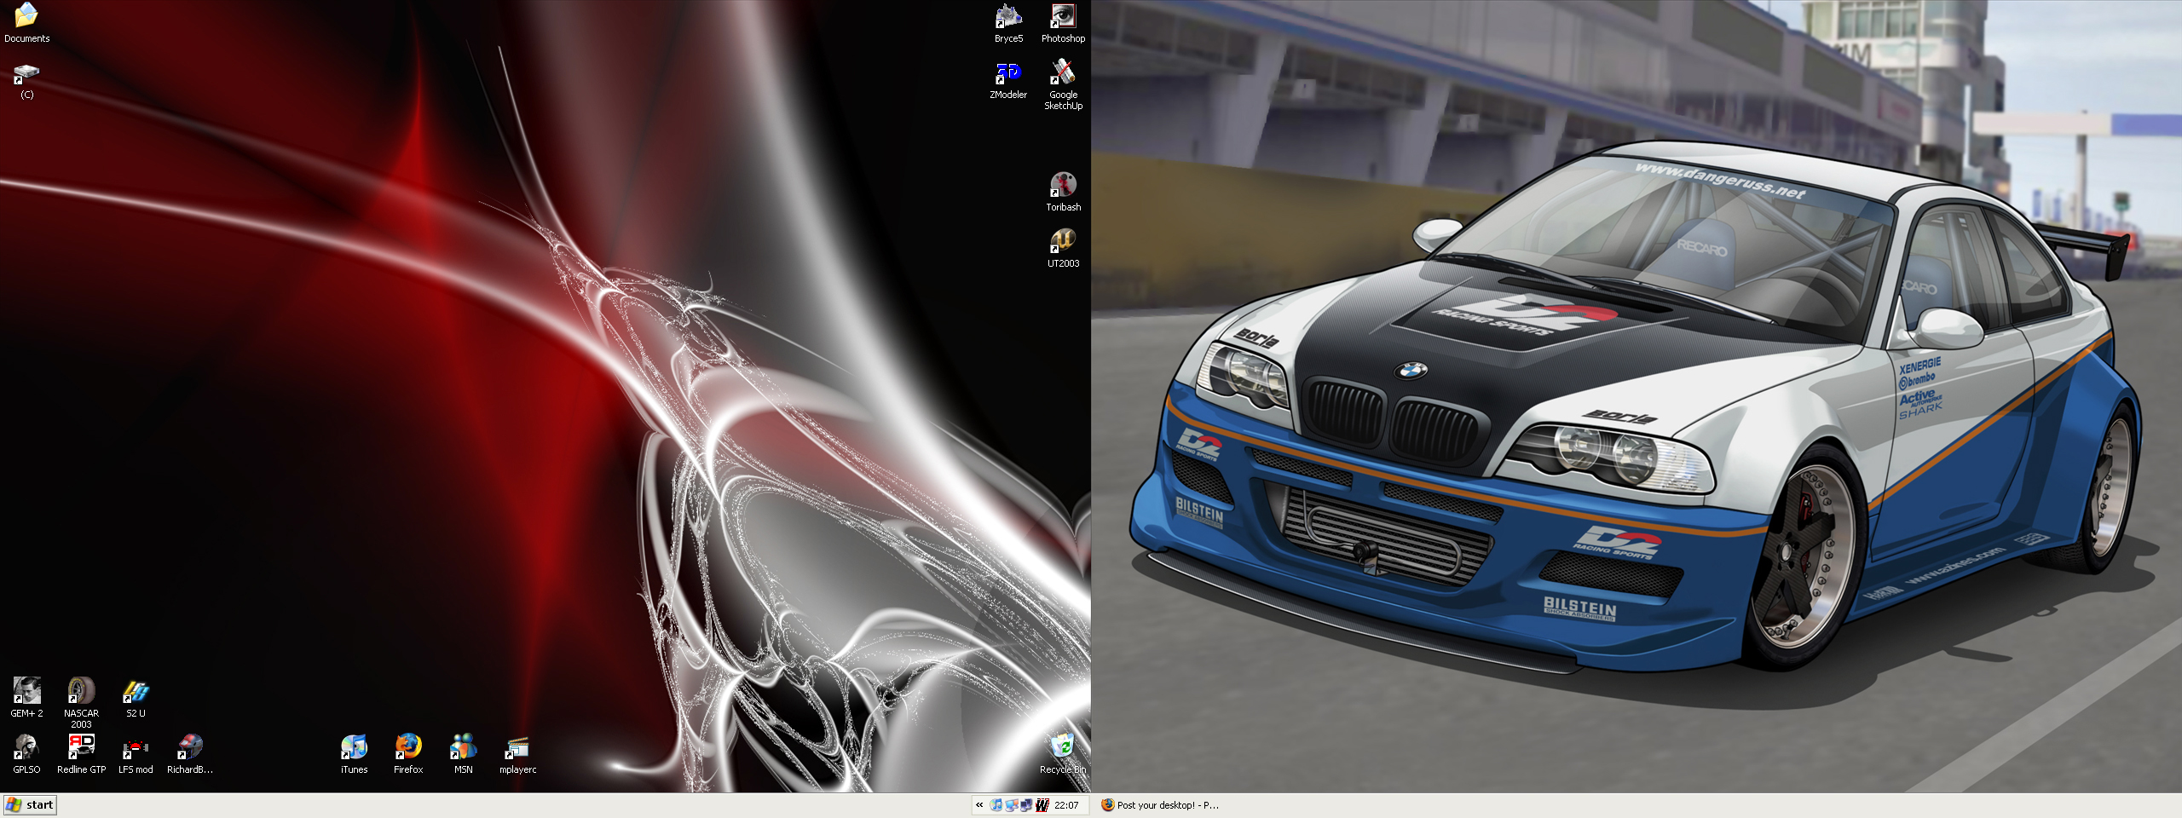This screenshot has height=818, width=2182.
Task: Select the Toribash game icon
Action: [x=1063, y=192]
